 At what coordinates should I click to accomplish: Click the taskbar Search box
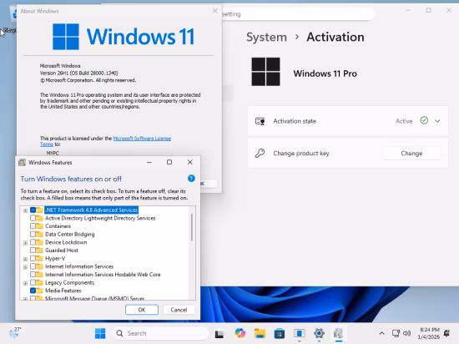161,333
